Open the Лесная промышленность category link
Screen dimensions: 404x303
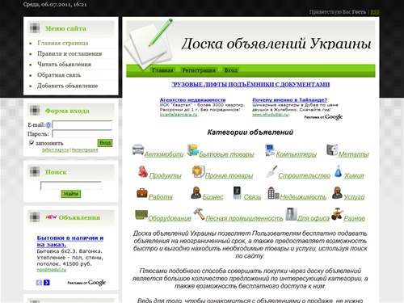(244, 218)
